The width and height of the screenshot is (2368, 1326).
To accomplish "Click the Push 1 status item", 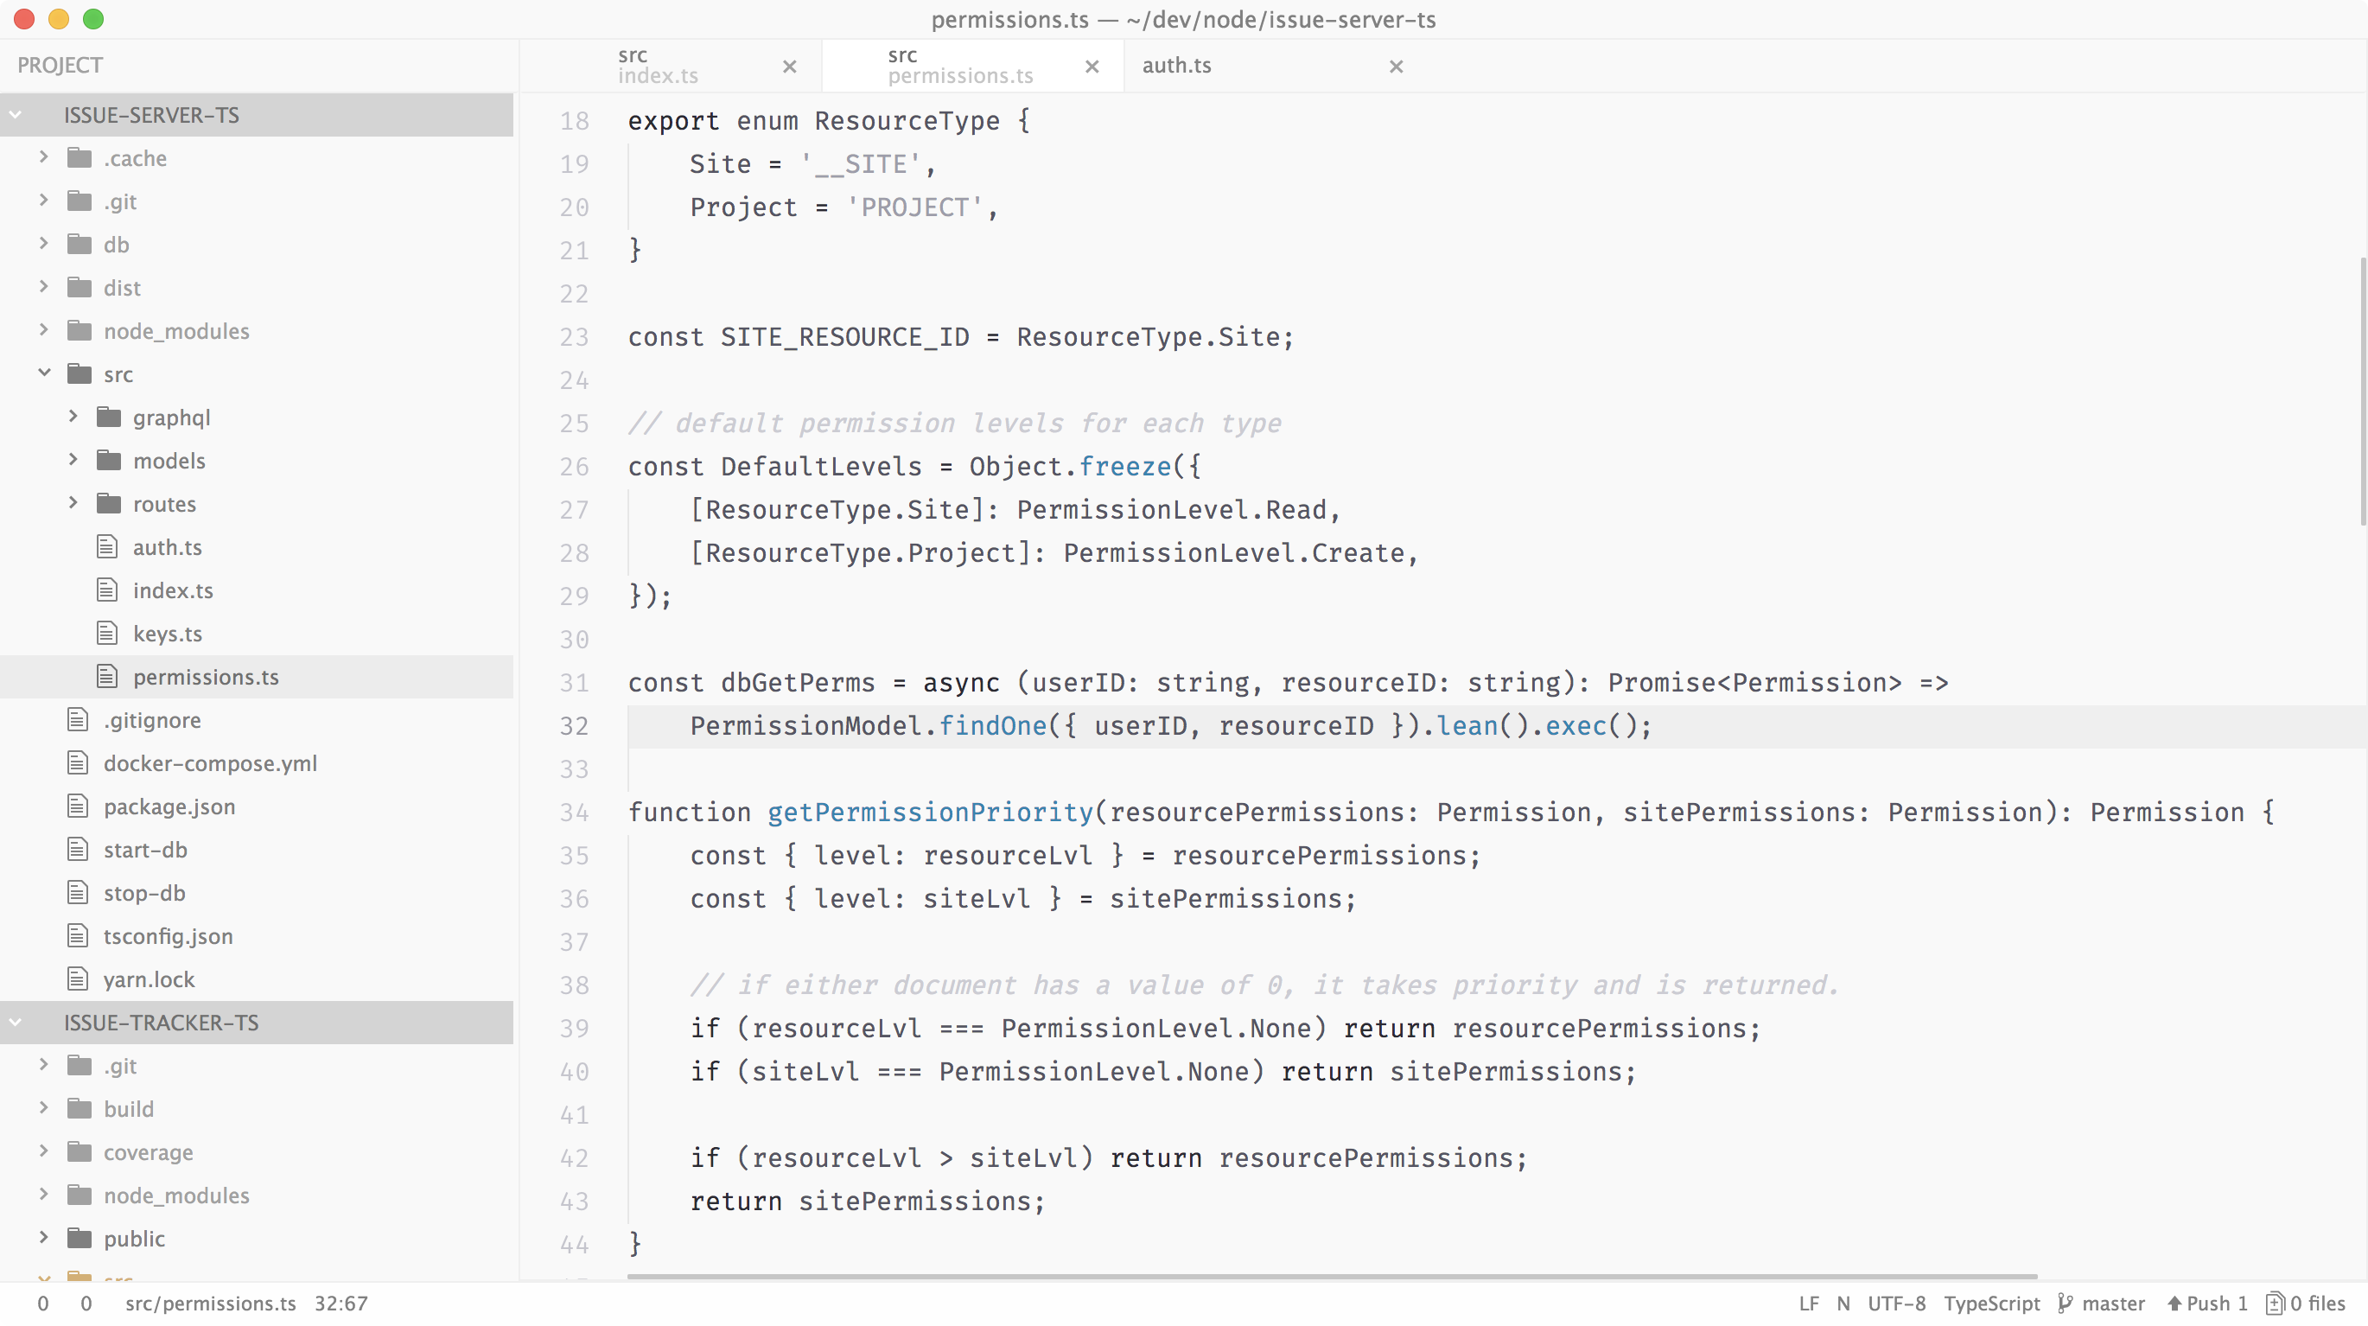I will 2207,1303.
